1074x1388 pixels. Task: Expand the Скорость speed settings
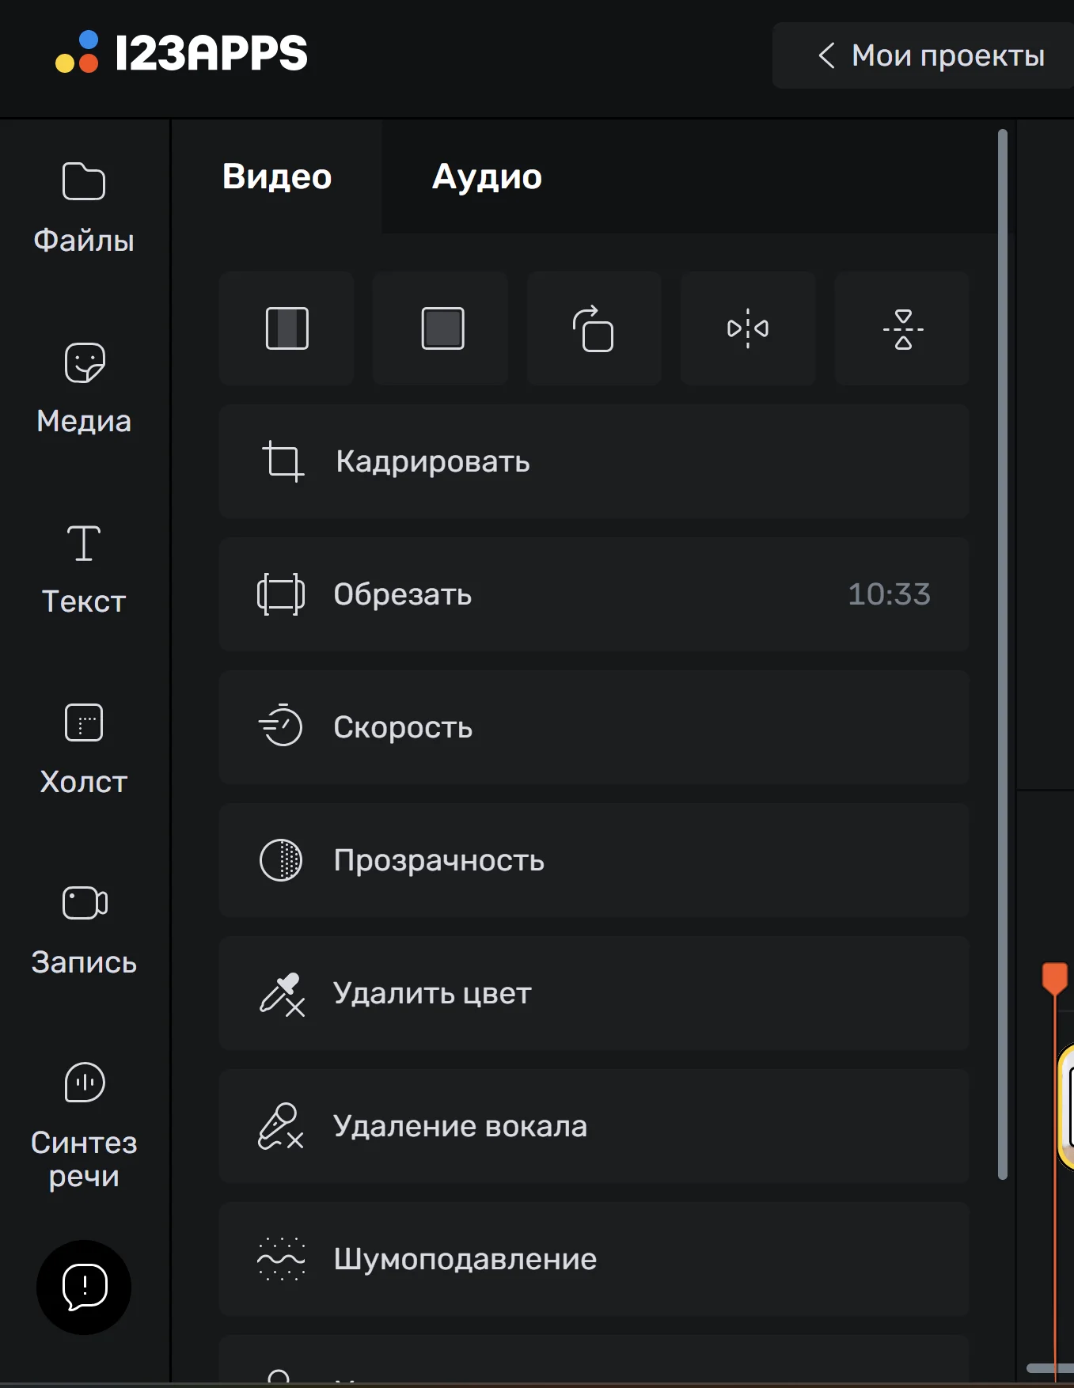tap(594, 727)
